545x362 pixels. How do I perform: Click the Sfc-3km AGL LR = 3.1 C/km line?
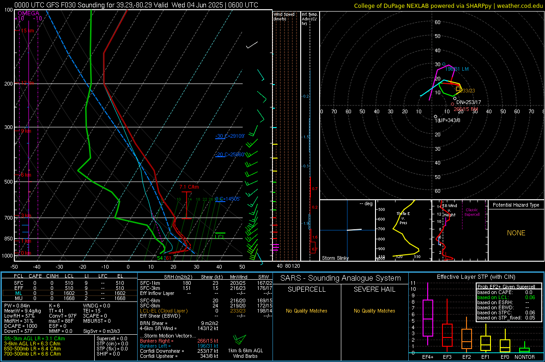[x=35, y=339]
